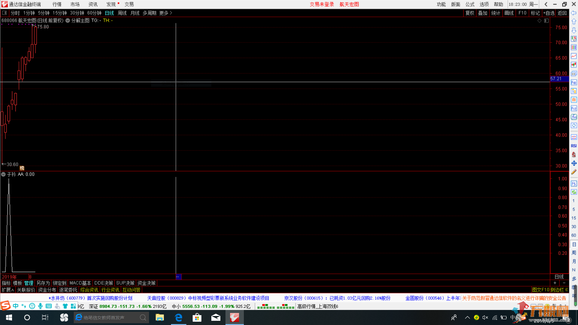Open the 行情 menu
Image resolution: width=578 pixels, height=325 pixels.
point(57,4)
